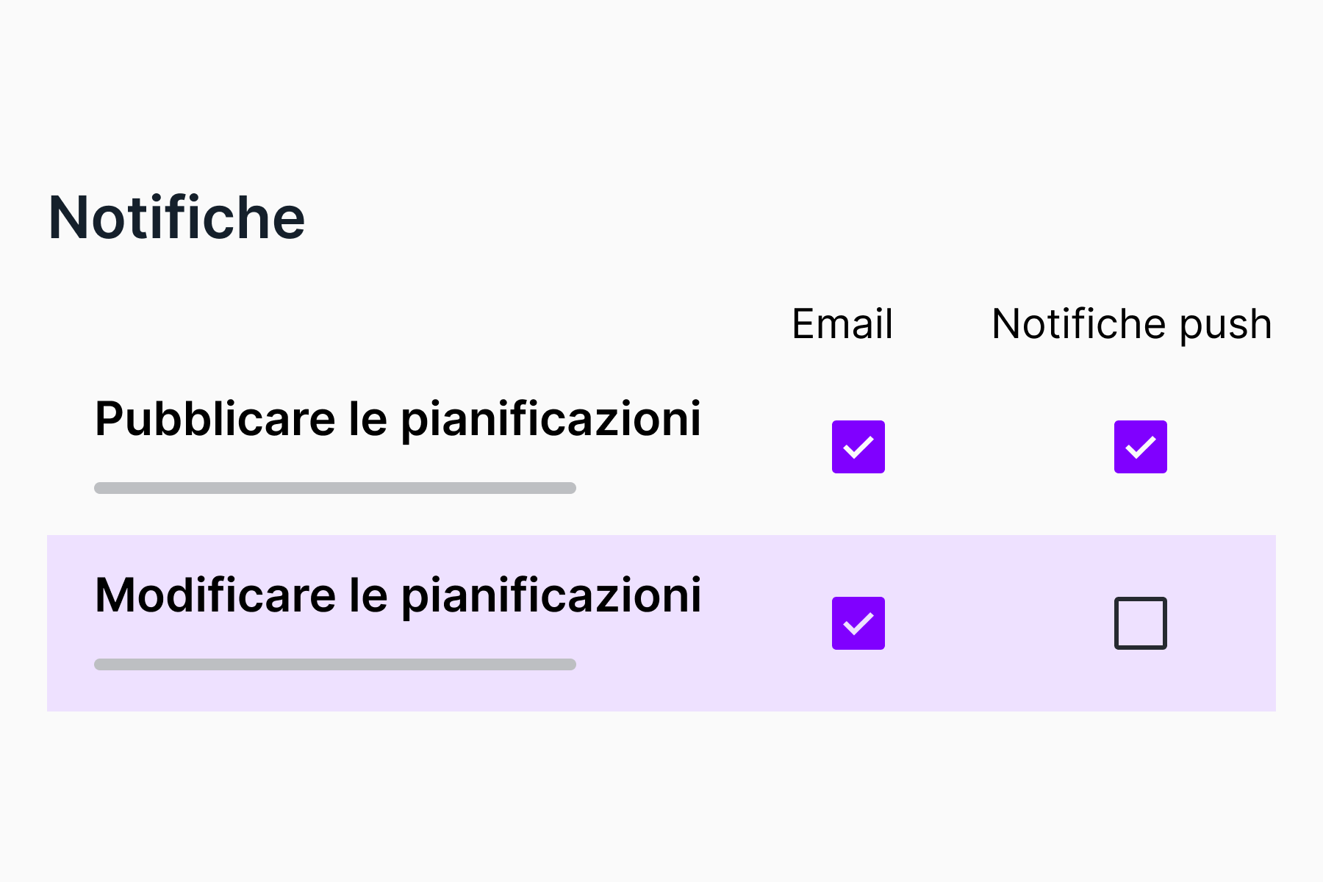
Task: Click the Email column header
Action: pyautogui.click(x=842, y=324)
